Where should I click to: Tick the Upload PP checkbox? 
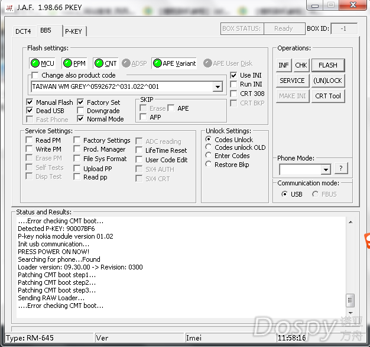click(77, 168)
